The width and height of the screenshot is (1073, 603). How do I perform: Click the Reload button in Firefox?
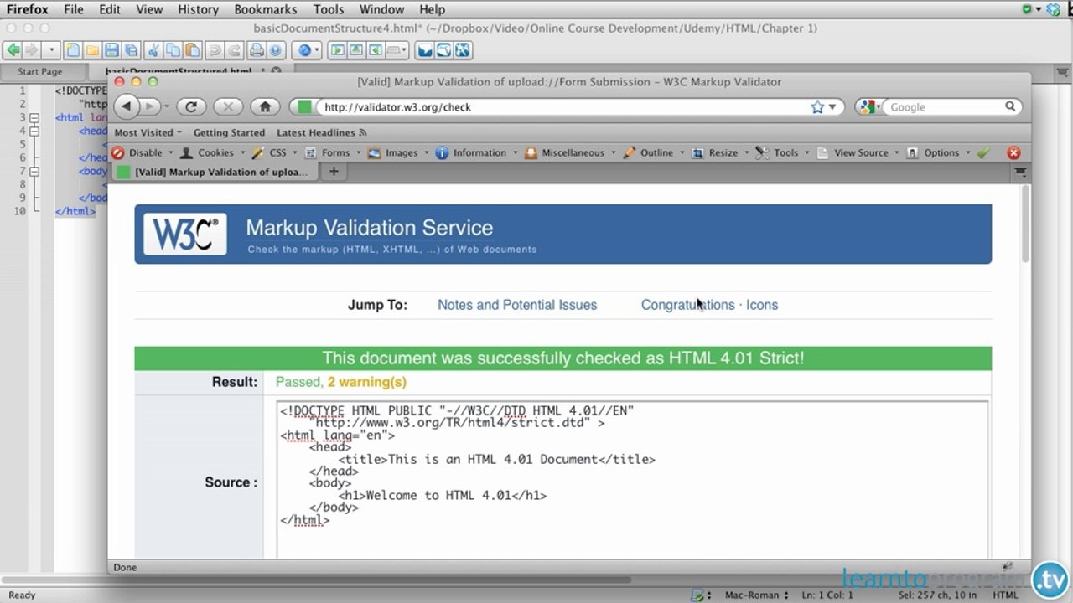coord(191,106)
